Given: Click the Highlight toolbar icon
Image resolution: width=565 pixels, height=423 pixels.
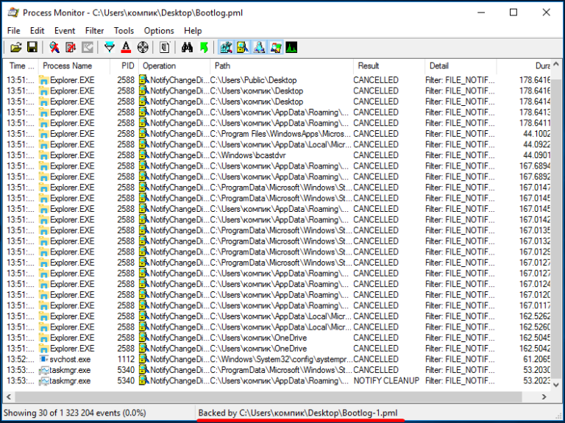Looking at the screenshot, I should pyautogui.click(x=126, y=48).
